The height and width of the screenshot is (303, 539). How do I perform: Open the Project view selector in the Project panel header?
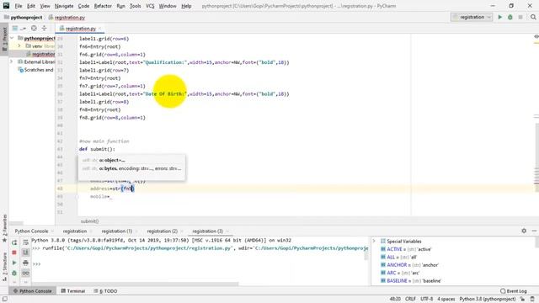coord(18,28)
